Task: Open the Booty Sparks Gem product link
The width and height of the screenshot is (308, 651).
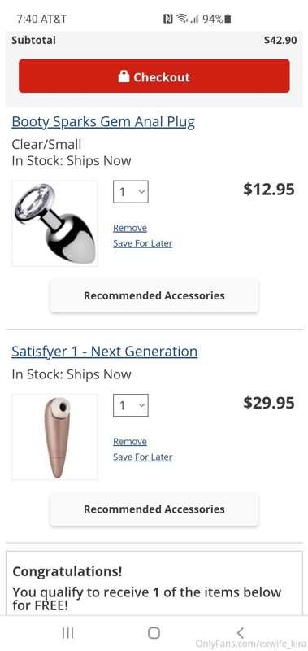Action: point(103,122)
